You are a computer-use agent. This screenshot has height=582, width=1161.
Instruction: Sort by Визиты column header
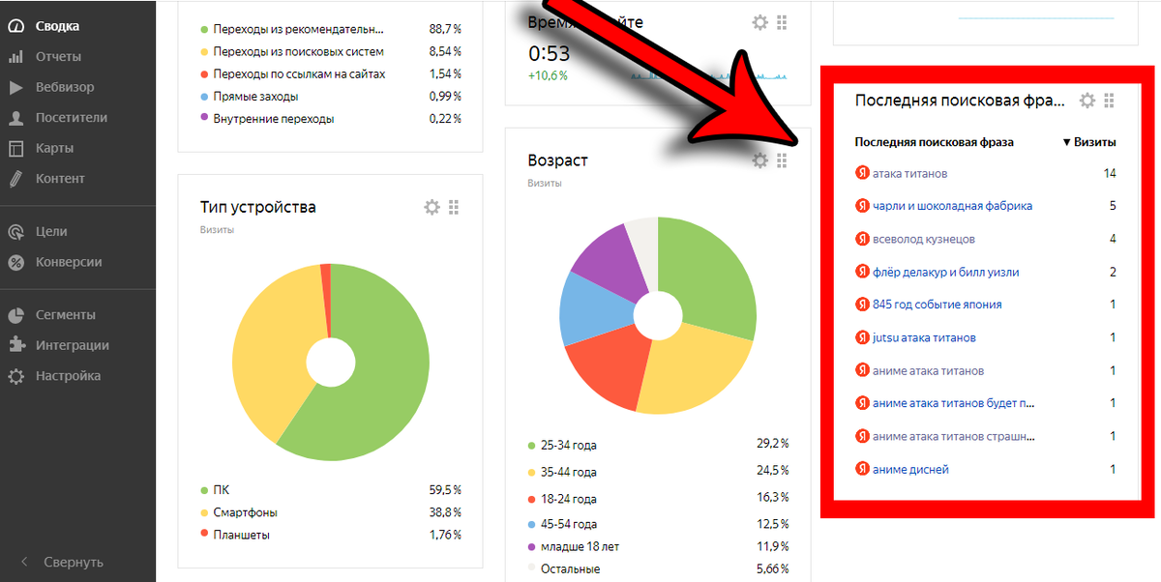pyautogui.click(x=1089, y=142)
